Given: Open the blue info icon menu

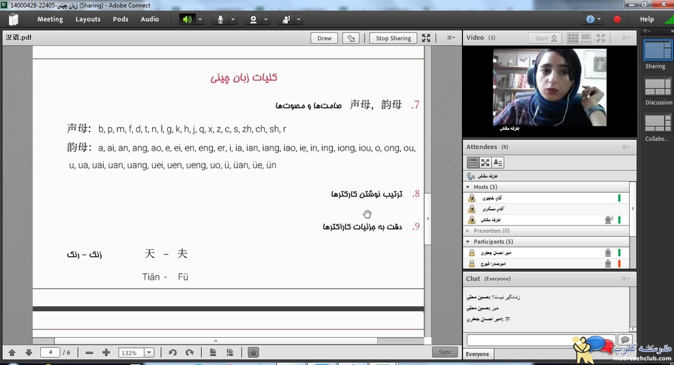Looking at the screenshot, I should click(x=594, y=19).
